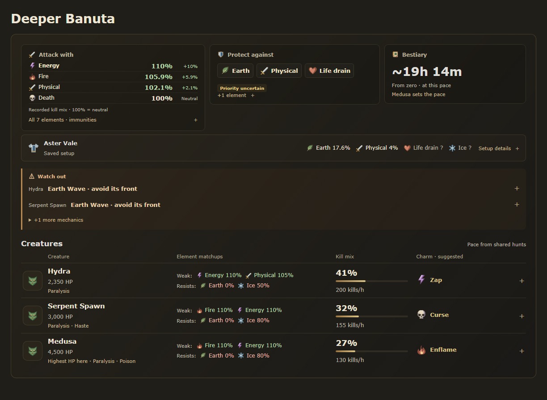The width and height of the screenshot is (547, 400).
Task: Click the Element matchups column header
Action: (x=200, y=257)
